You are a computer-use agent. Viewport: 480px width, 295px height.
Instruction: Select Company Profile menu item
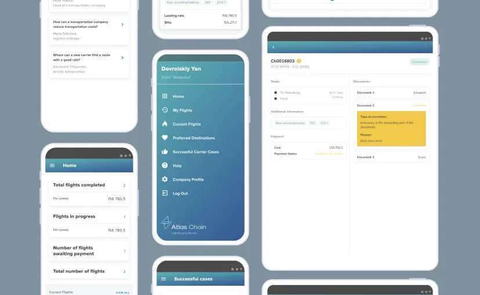pyautogui.click(x=188, y=179)
